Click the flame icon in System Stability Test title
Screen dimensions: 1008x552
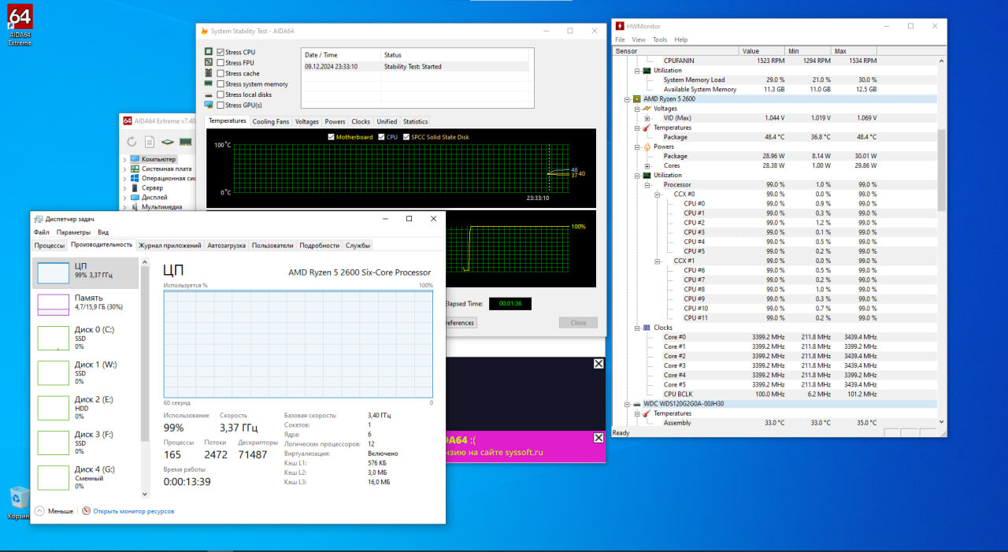(x=205, y=31)
